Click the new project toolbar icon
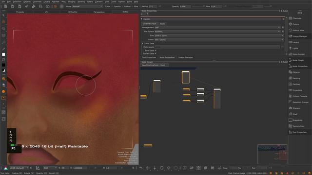The image size is (312, 175). [x=5, y=6]
